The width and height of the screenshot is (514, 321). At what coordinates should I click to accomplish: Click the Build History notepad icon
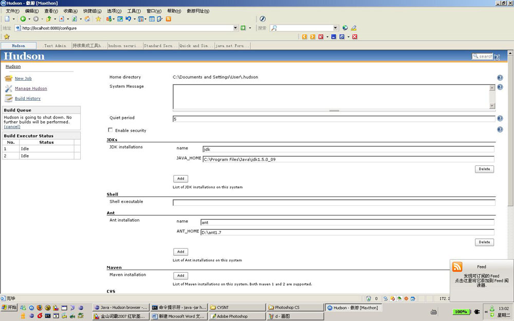coord(8,98)
